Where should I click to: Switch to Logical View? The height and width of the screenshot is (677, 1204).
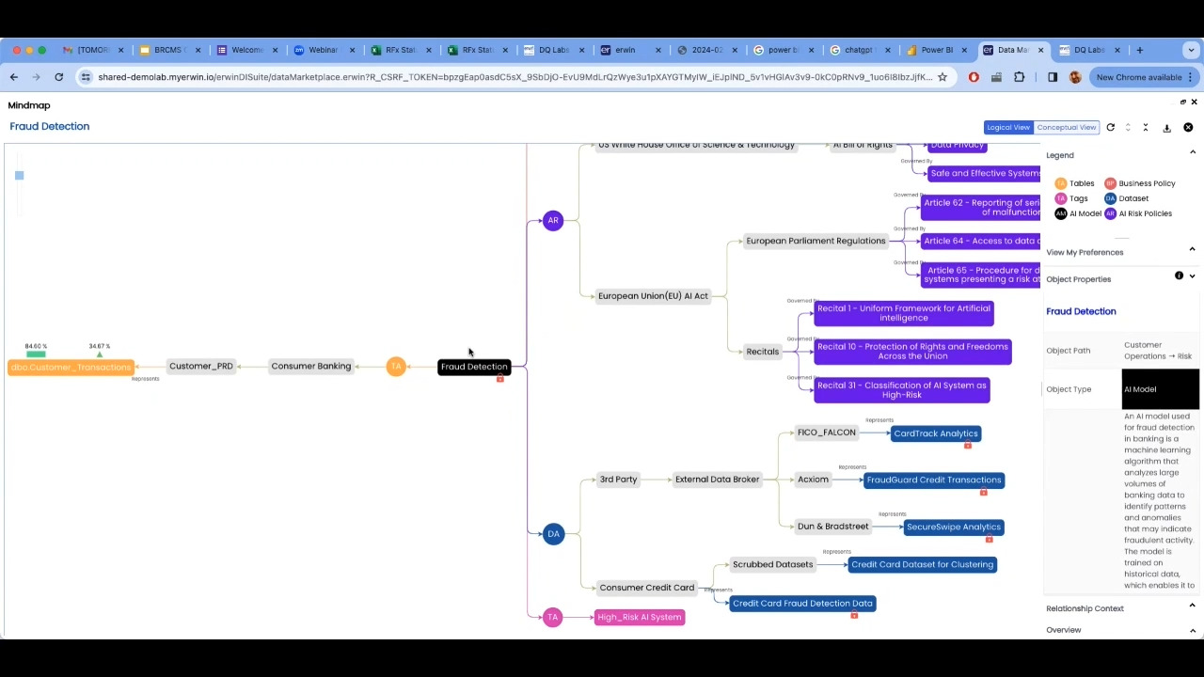point(1007,127)
